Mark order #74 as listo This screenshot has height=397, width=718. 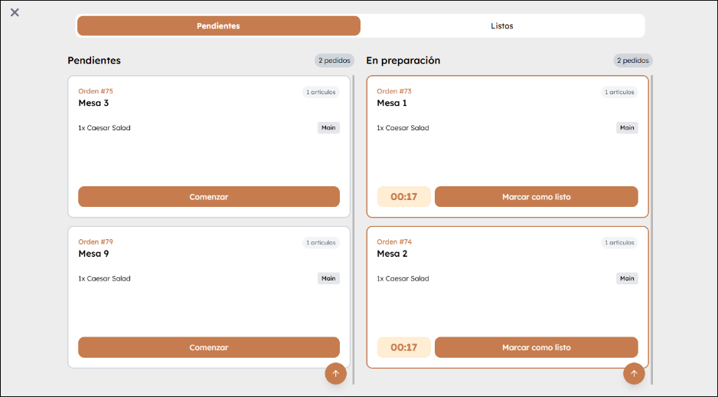(537, 347)
